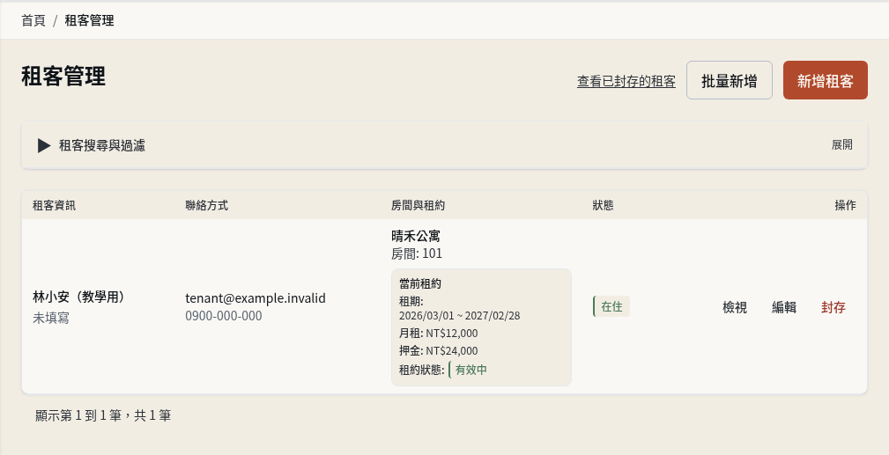Click 封存 for 林小安
Image resolution: width=889 pixels, height=455 pixels.
[x=833, y=307]
